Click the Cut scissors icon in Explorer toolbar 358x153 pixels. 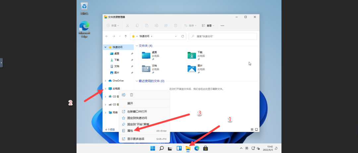(128, 25)
